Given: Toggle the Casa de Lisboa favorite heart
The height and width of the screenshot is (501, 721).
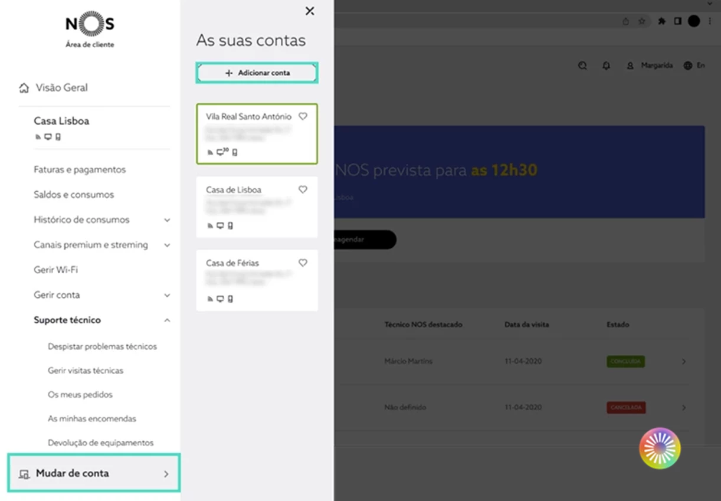Looking at the screenshot, I should (x=303, y=189).
